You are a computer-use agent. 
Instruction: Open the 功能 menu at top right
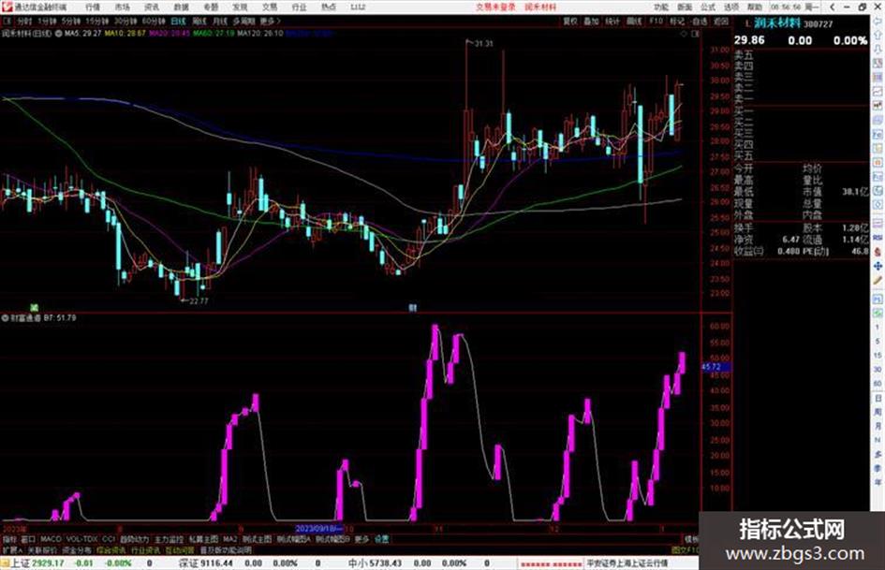661,7
